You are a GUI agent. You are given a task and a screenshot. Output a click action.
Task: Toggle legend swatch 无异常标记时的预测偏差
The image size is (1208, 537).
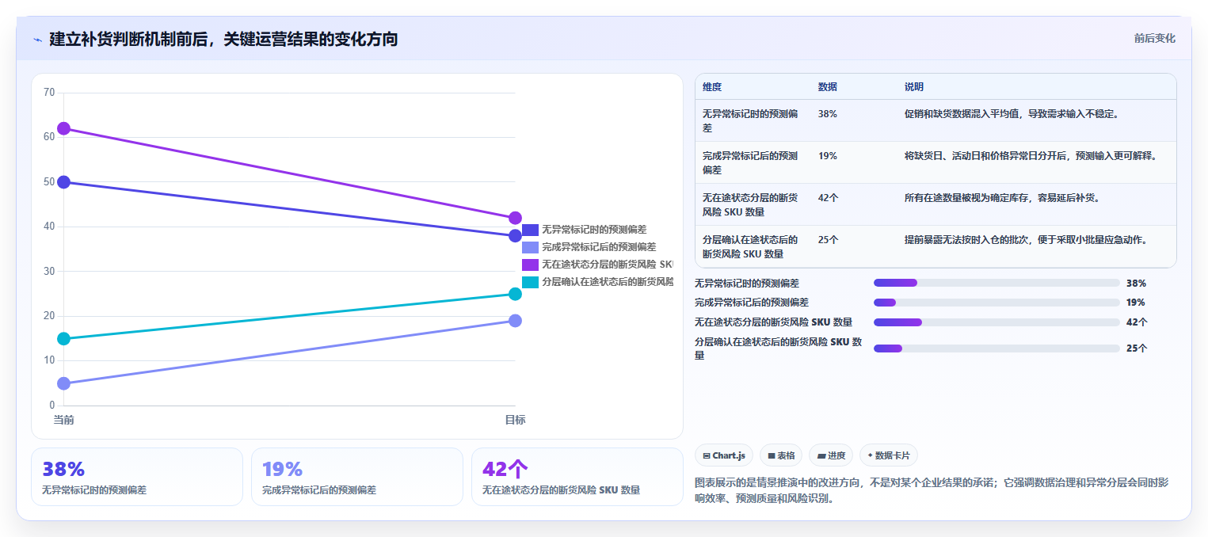pyautogui.click(x=530, y=230)
